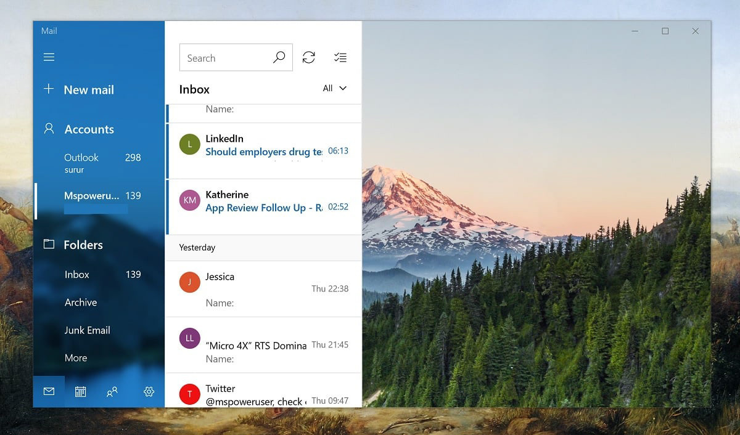This screenshot has width=740, height=435.
Task: Click the Accounts person icon
Action: point(49,129)
